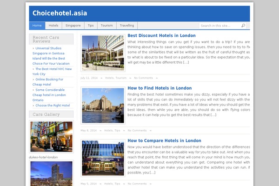Click the 'Hotels' category under May 8 post

coord(108,131)
